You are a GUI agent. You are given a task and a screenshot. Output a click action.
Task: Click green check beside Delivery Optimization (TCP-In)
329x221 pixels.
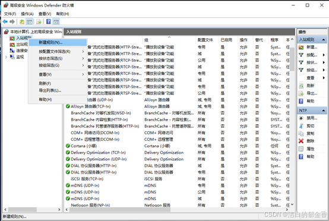[x=68, y=152]
